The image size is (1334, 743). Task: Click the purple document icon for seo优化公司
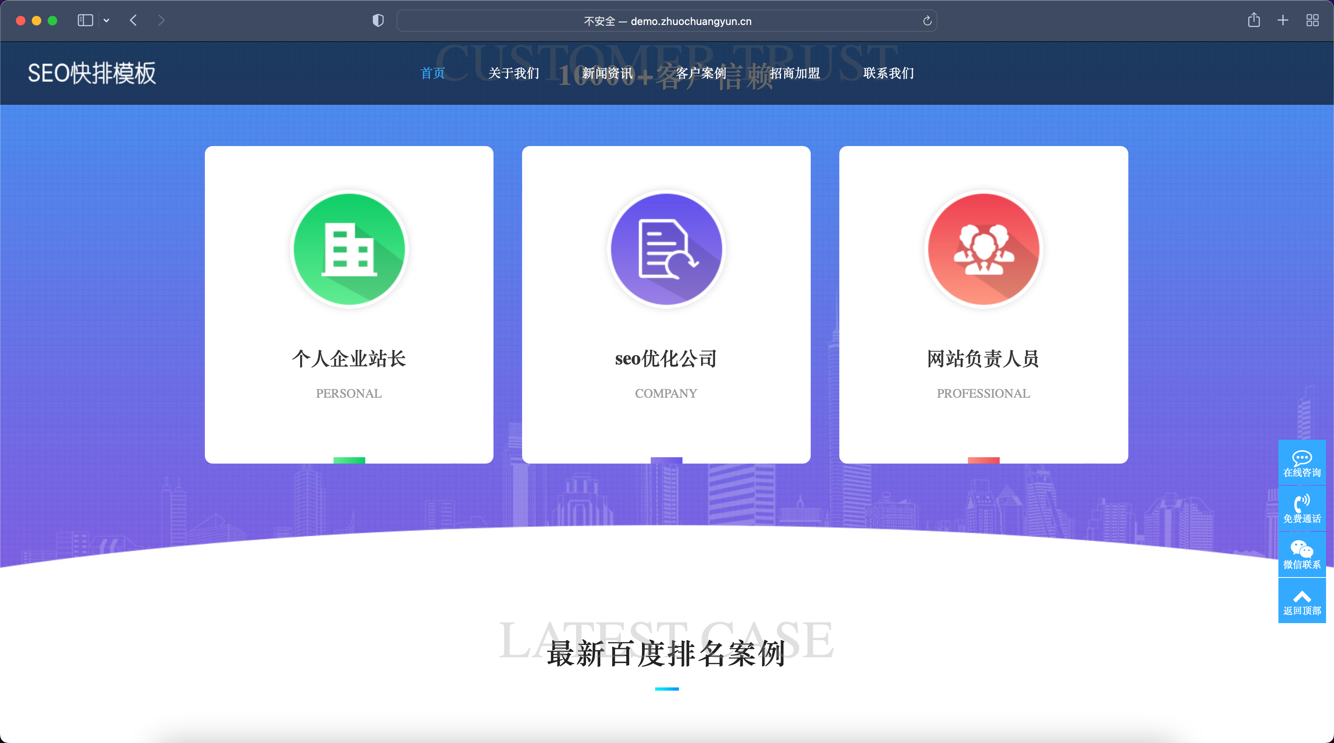tap(666, 249)
